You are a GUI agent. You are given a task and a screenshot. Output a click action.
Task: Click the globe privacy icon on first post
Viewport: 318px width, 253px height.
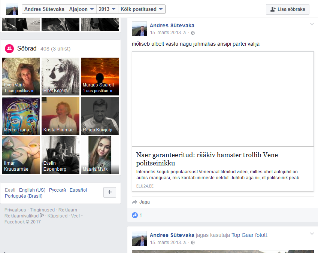point(193,33)
